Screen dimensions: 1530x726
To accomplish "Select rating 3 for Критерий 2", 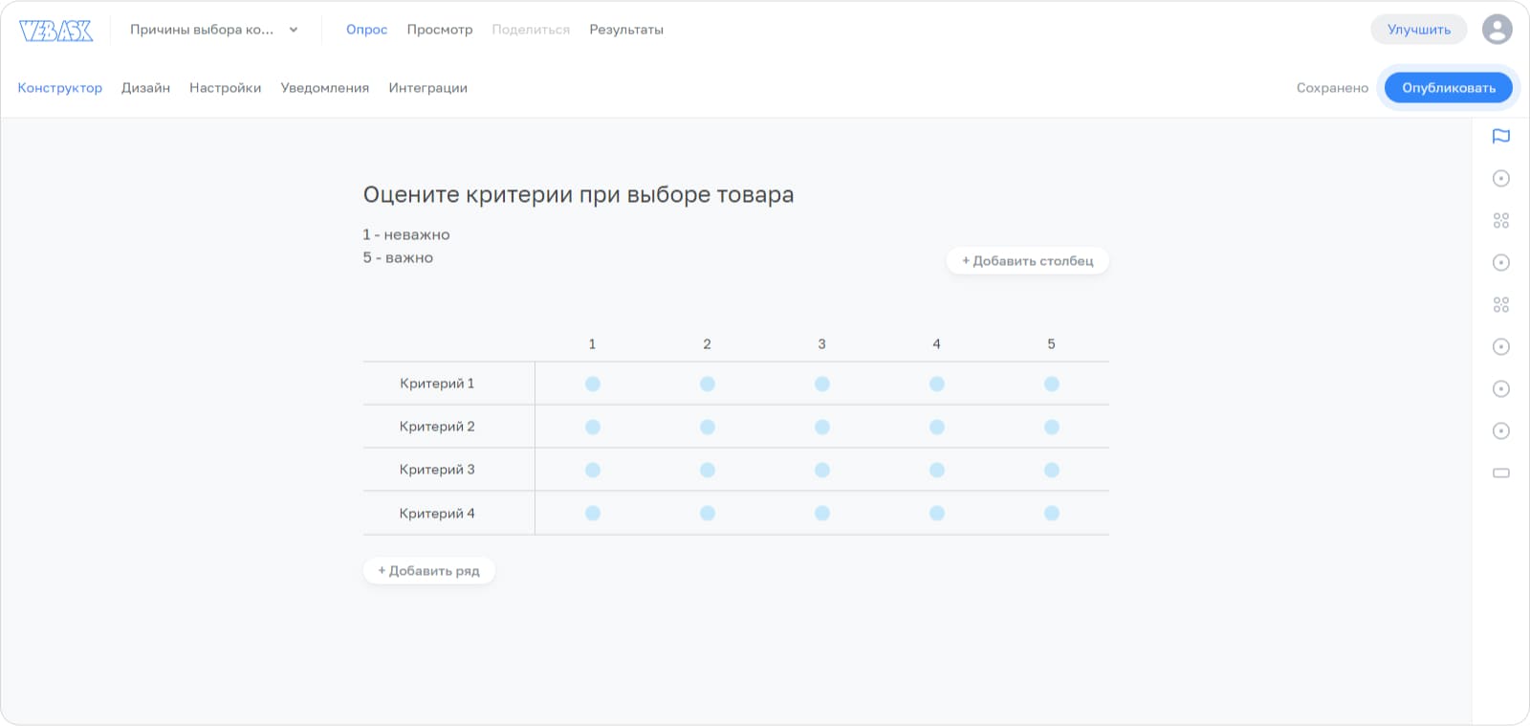I will point(822,428).
